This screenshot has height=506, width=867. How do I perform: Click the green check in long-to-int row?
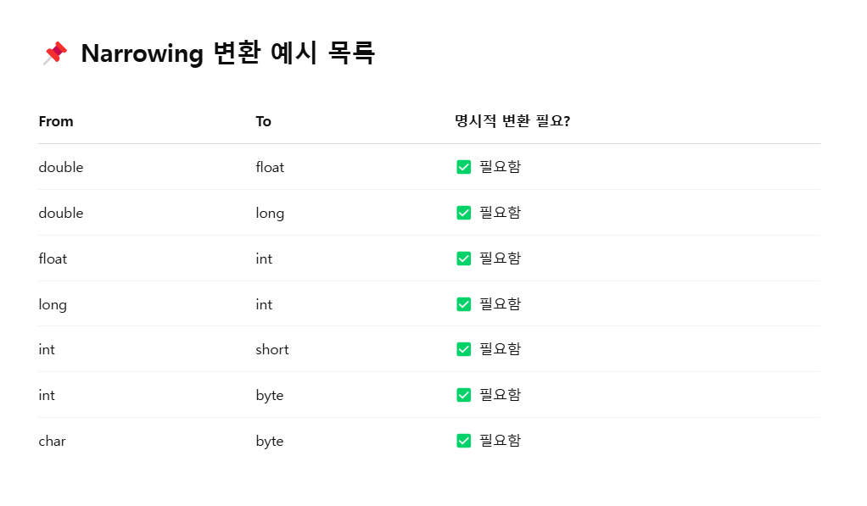464,304
